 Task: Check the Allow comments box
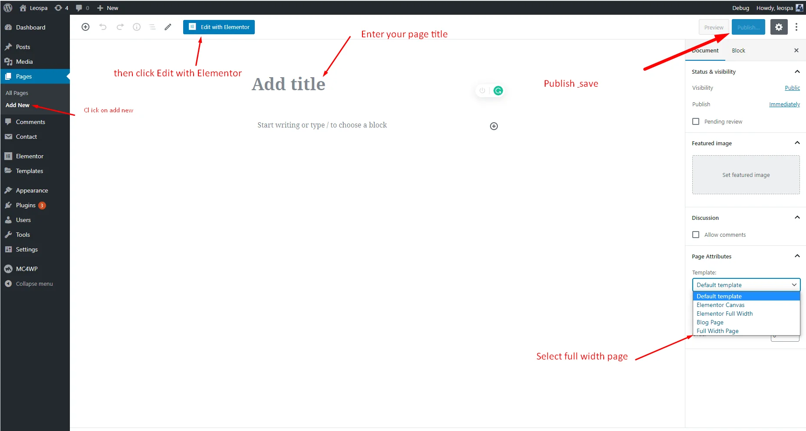[x=696, y=235]
